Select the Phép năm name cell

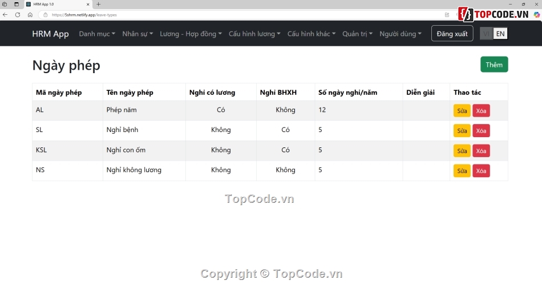[144, 110]
